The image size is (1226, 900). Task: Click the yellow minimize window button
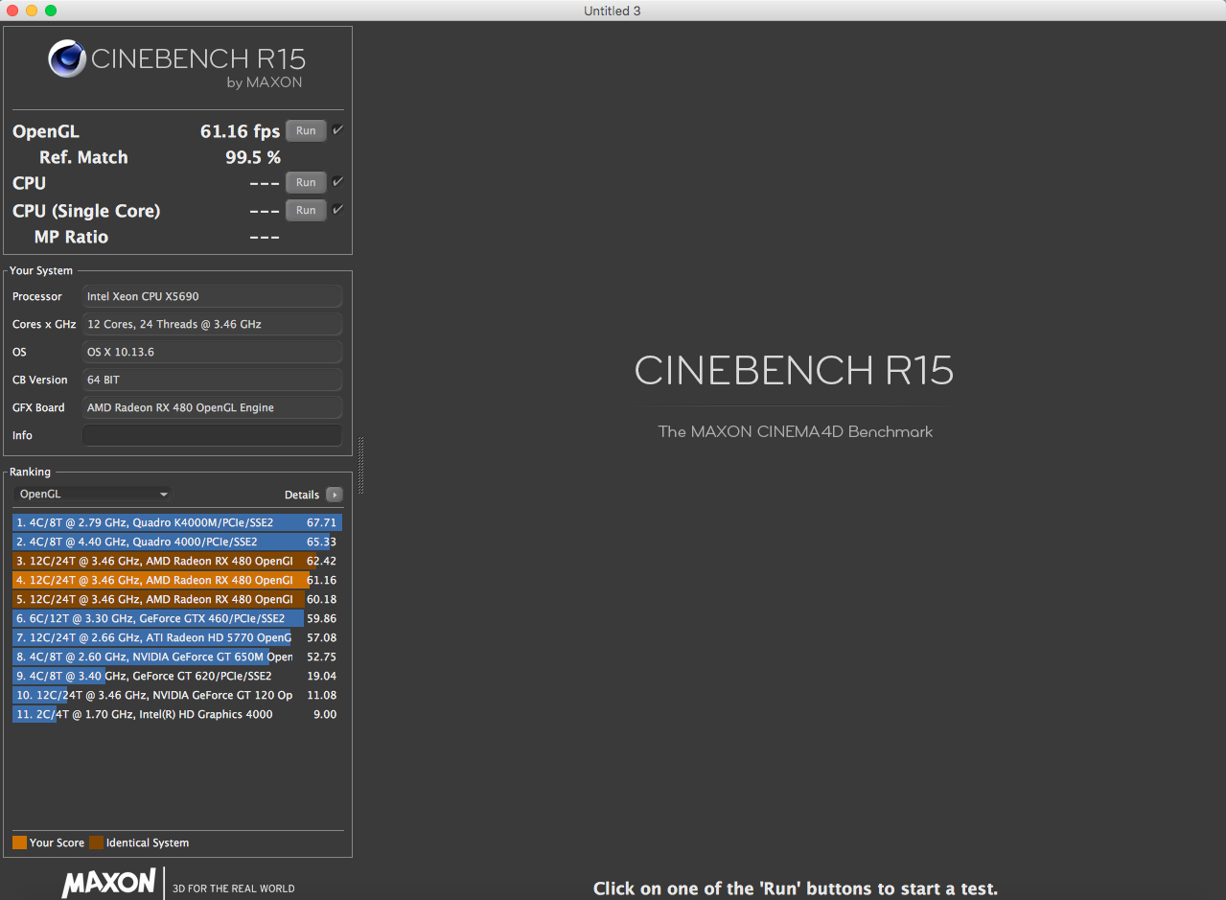coord(32,11)
